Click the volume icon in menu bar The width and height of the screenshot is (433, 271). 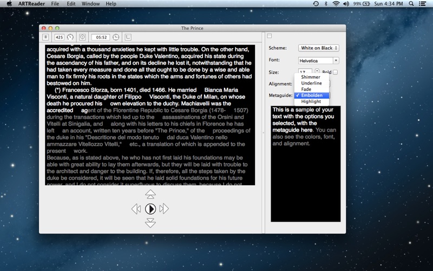coord(346,4)
